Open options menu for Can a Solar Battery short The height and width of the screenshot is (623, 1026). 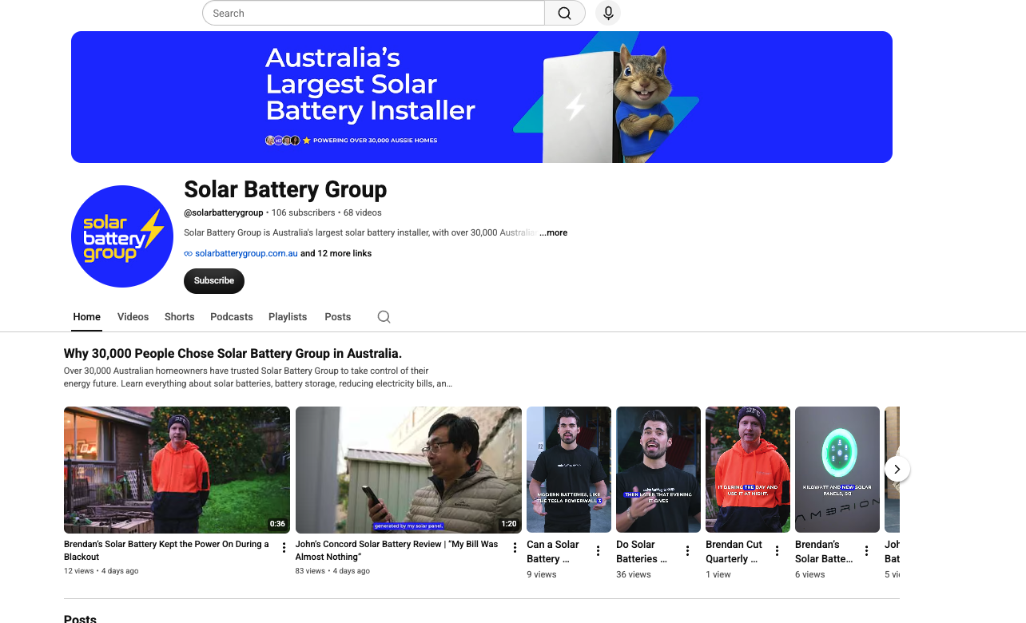(598, 551)
